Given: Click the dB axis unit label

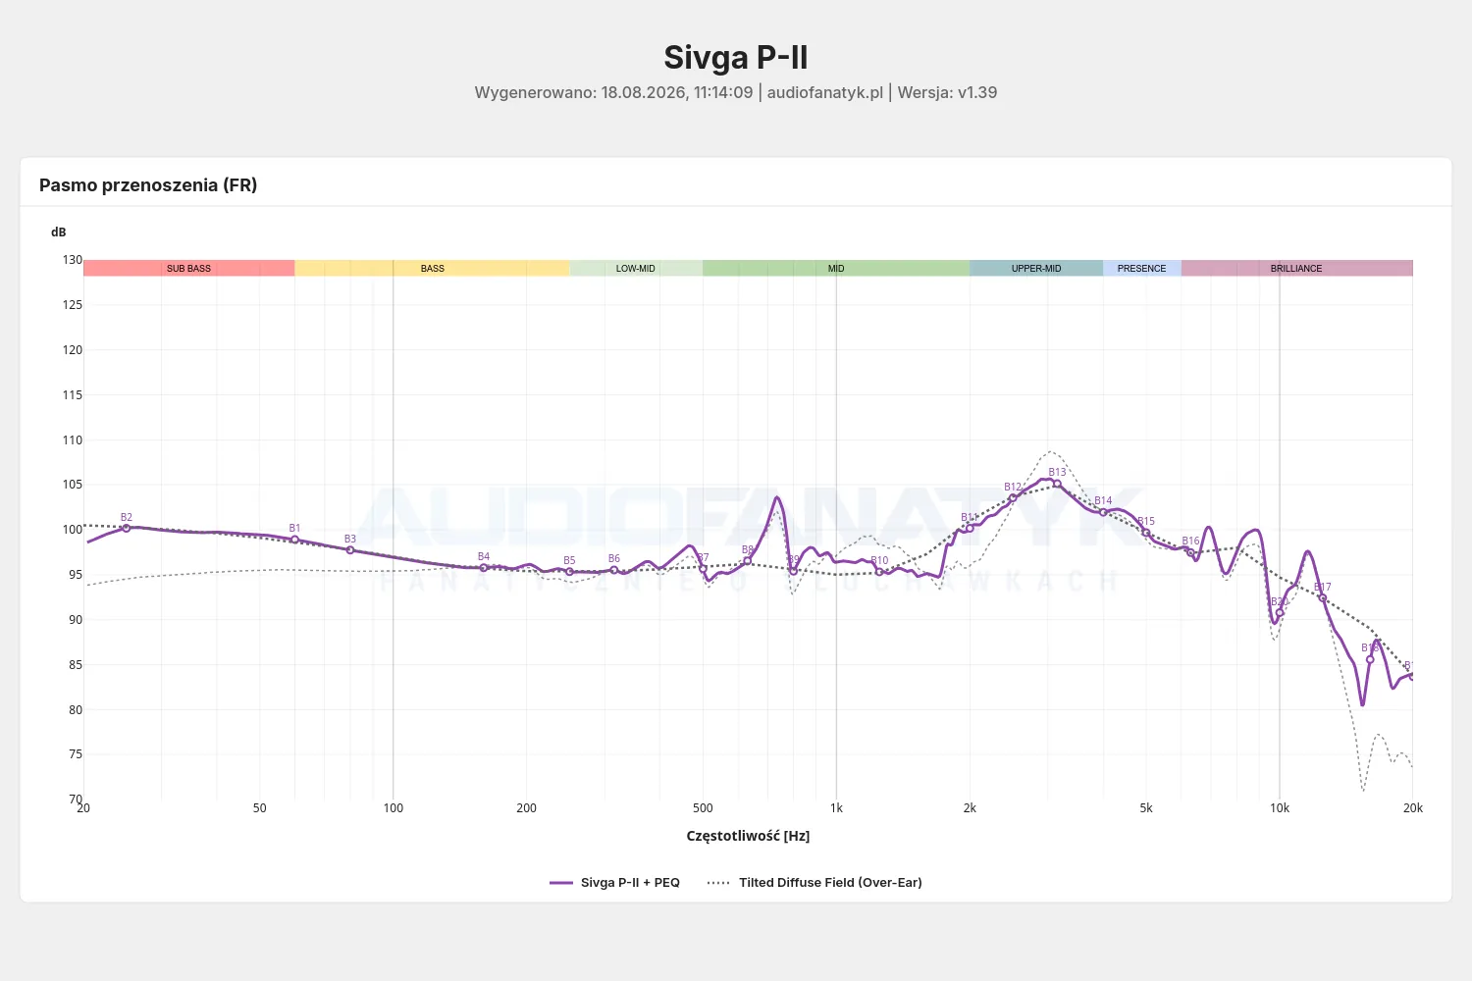Looking at the screenshot, I should click(59, 232).
